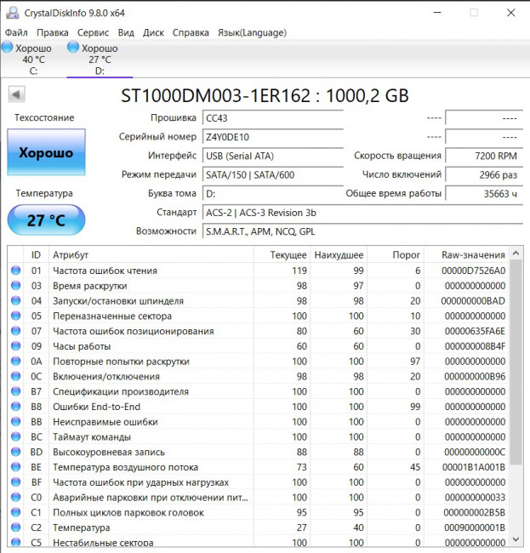Click the attribute name Таймаут команды
Image resolution: width=530 pixels, height=553 pixels.
coord(92,437)
